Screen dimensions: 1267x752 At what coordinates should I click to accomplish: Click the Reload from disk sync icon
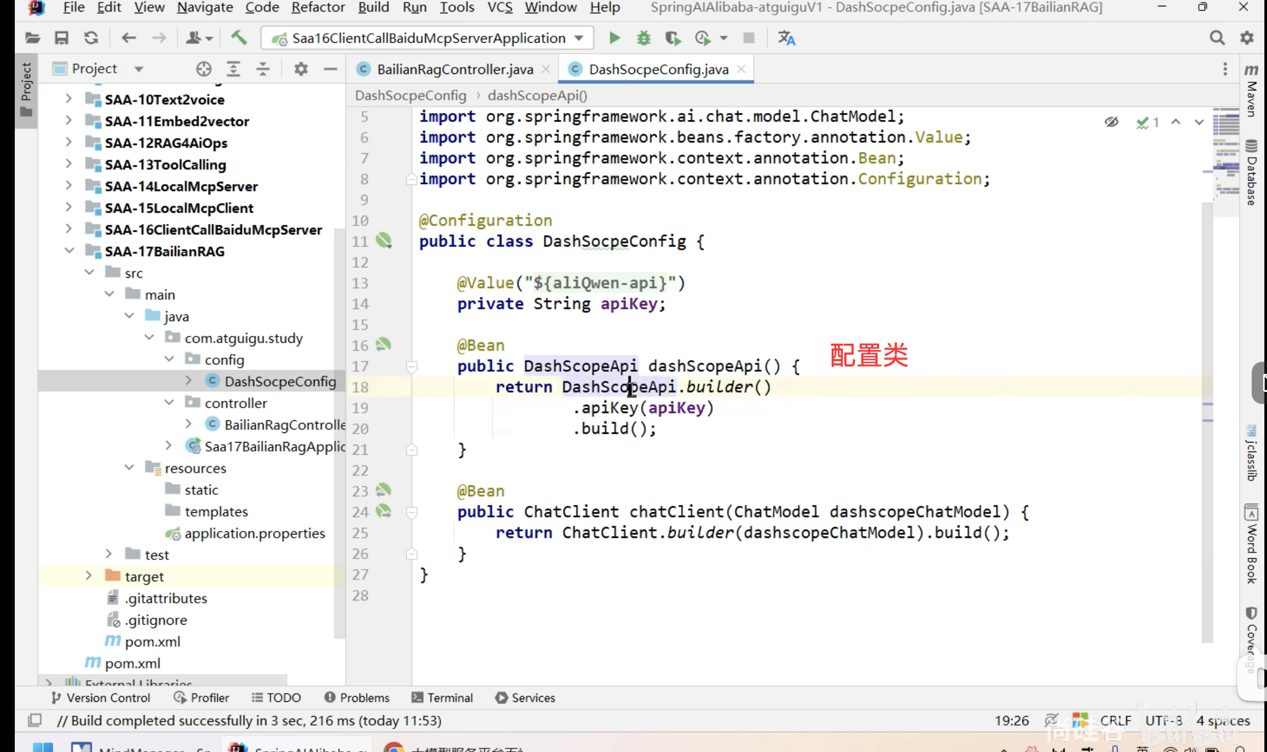pyautogui.click(x=91, y=38)
